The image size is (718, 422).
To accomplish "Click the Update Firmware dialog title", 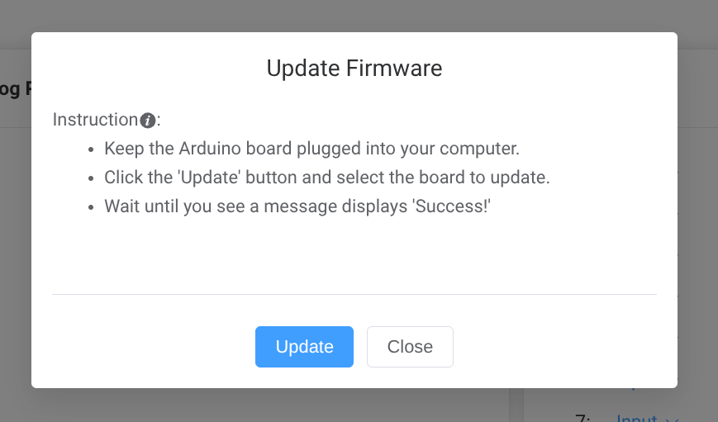I will (x=354, y=69).
